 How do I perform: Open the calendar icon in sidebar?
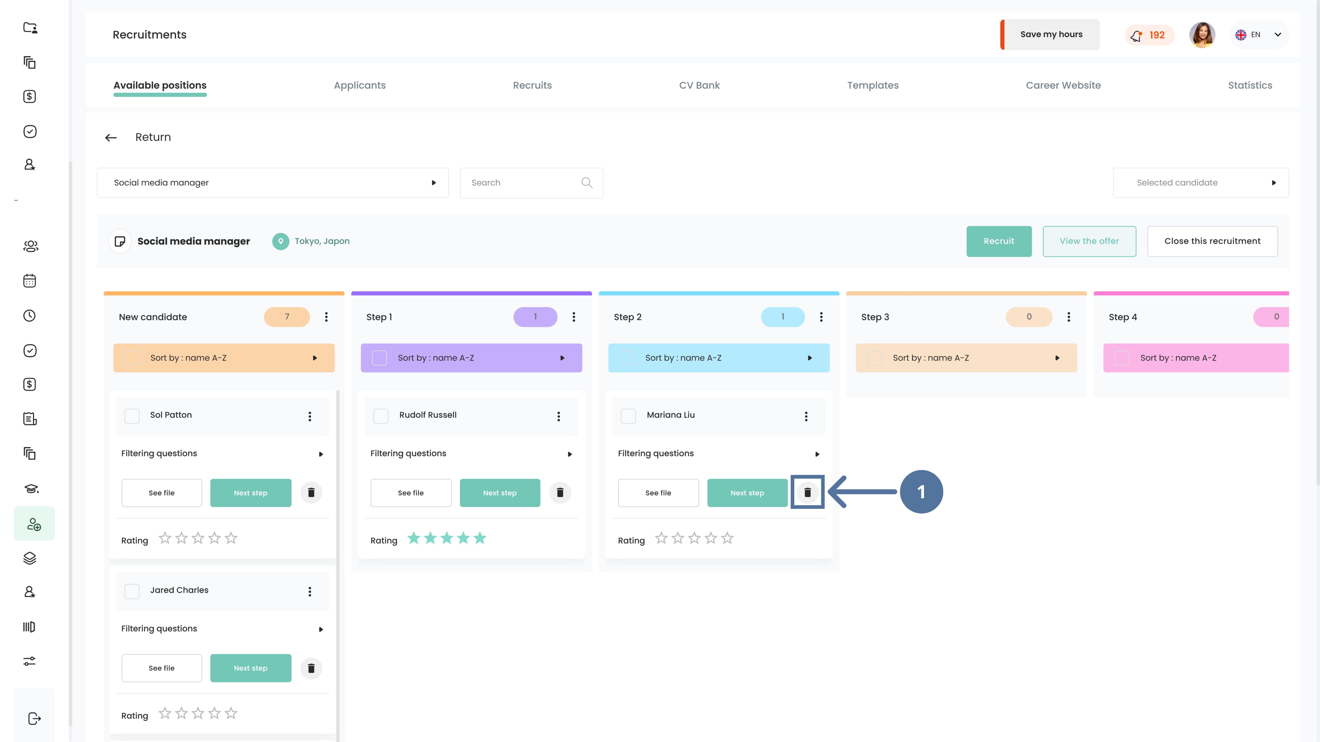click(30, 281)
